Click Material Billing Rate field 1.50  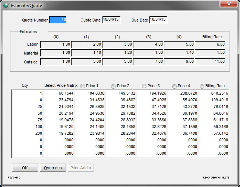point(210,53)
